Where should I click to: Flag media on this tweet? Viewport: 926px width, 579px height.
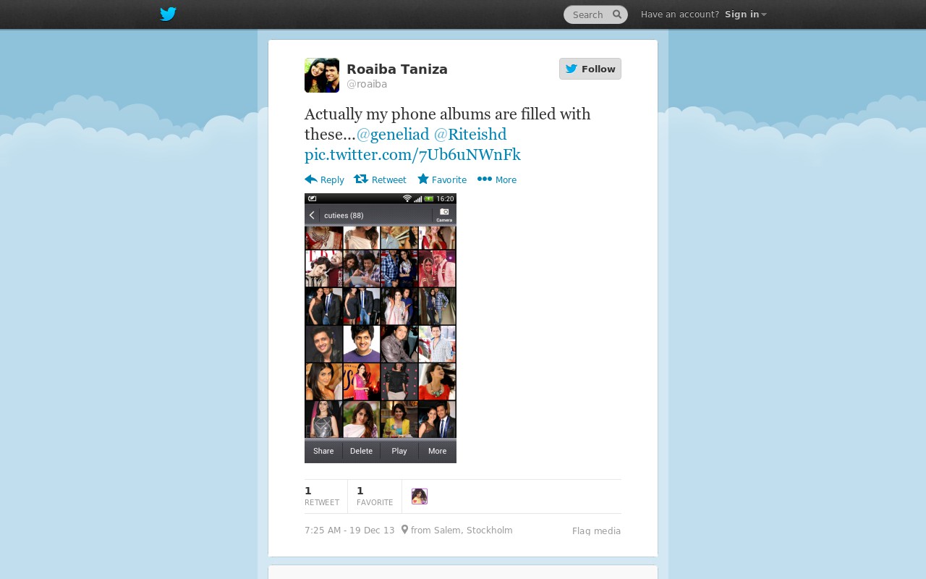click(596, 531)
